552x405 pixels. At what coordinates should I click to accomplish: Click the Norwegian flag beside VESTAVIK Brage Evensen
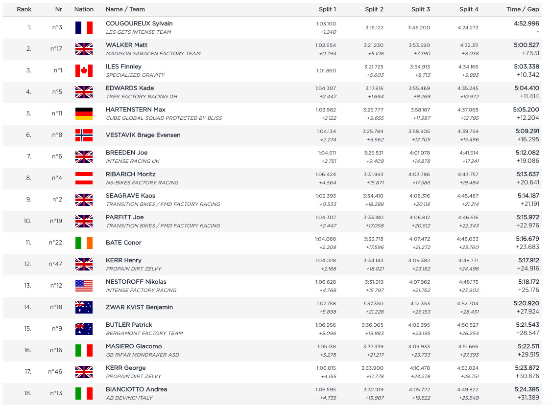point(84,135)
